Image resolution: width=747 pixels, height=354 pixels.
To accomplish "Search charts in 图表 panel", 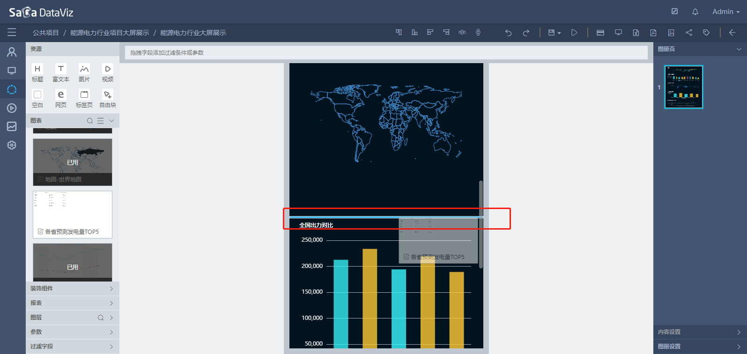I will click(90, 121).
